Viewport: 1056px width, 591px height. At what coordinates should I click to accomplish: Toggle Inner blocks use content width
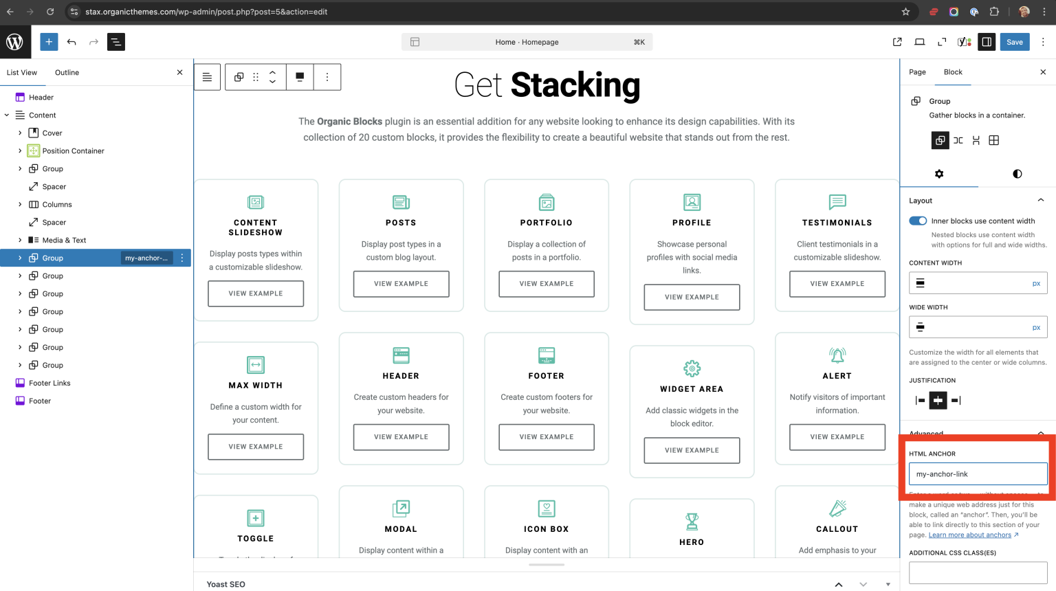(x=918, y=221)
